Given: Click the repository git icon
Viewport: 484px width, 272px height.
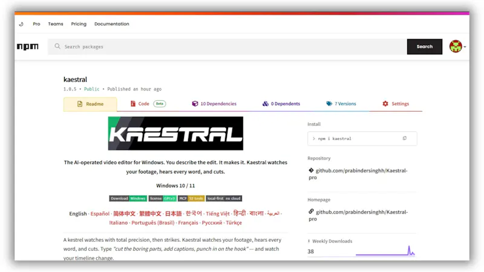Looking at the screenshot, I should 311,170.
